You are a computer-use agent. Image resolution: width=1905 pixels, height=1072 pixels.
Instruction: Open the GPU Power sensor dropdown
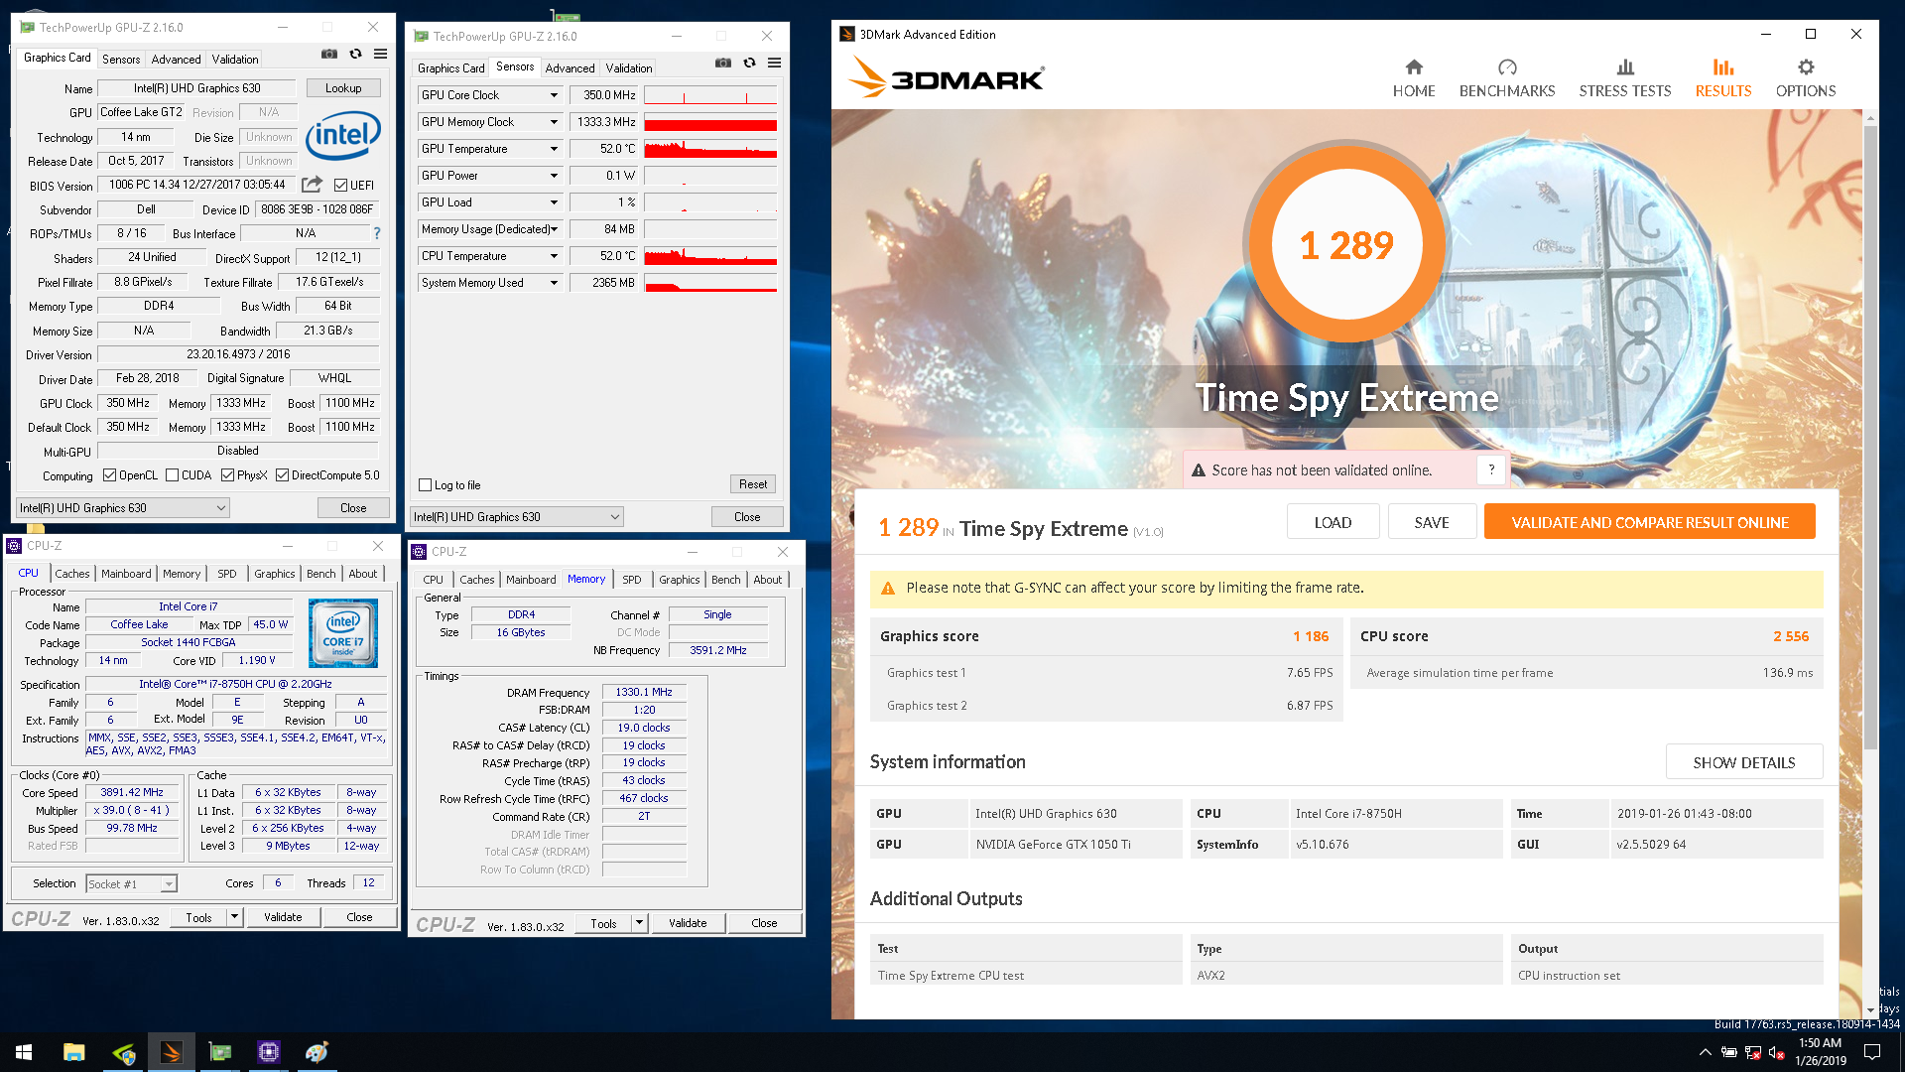(x=554, y=176)
